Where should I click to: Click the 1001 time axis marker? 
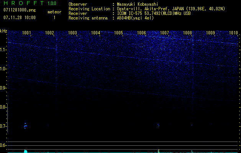coord(26,33)
